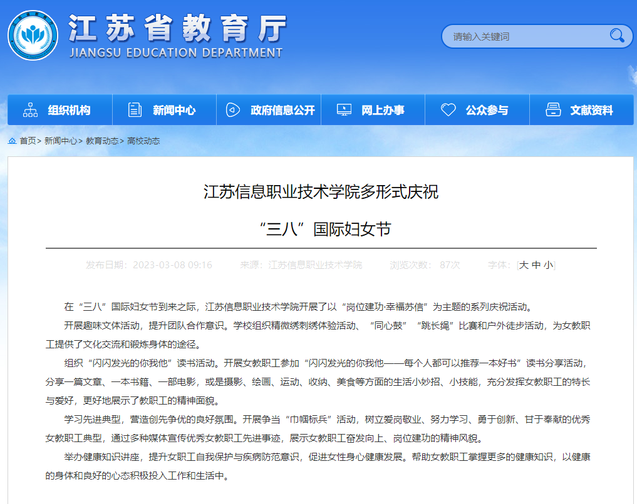
Task: Click the 字体： label
Action: click(x=499, y=265)
